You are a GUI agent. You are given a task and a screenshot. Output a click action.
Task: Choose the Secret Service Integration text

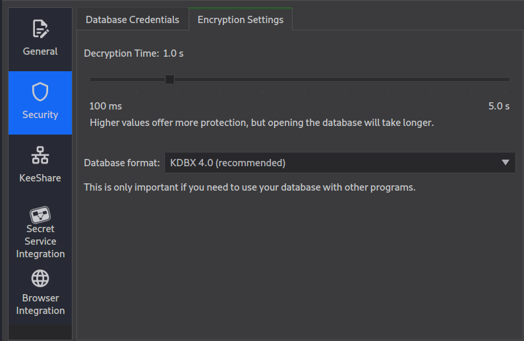point(40,241)
